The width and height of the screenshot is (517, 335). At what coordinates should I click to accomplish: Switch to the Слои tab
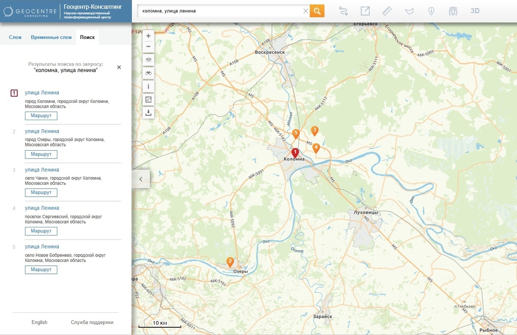click(x=15, y=37)
